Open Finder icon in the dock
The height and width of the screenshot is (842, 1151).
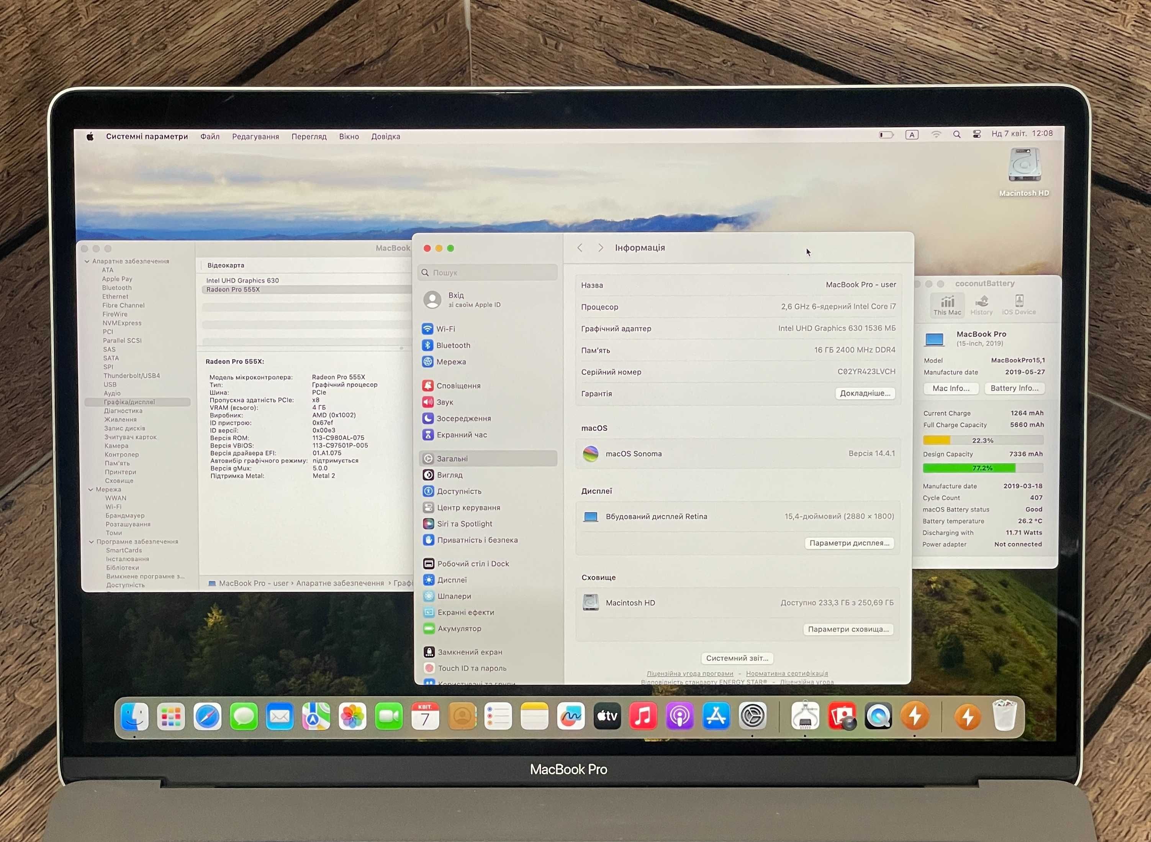click(134, 715)
